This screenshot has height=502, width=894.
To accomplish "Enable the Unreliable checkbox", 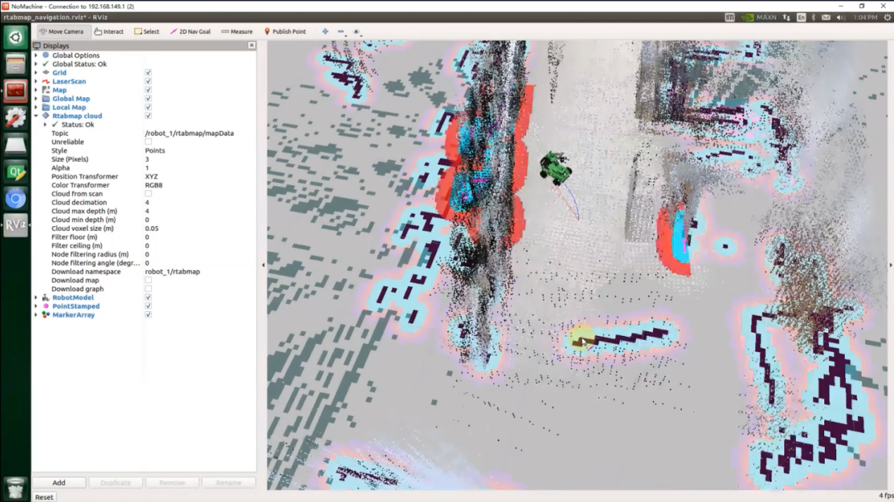I will click(x=148, y=142).
